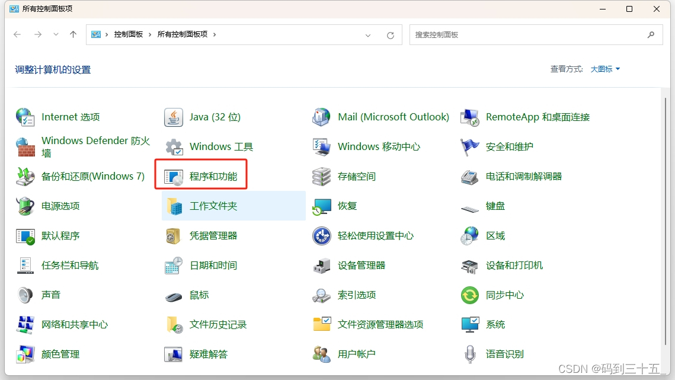Open the 疑难解答 icon
This screenshot has height=380, width=675.
coord(174,354)
